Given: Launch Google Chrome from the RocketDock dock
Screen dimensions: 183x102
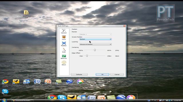Looking at the screenshot, I should pyautogui.click(x=52, y=97).
